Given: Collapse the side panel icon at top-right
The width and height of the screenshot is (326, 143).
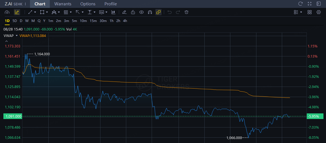Looking at the screenshot, I should [319, 4].
